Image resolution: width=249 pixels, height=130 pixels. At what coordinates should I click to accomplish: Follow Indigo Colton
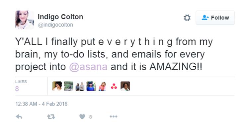(215, 18)
